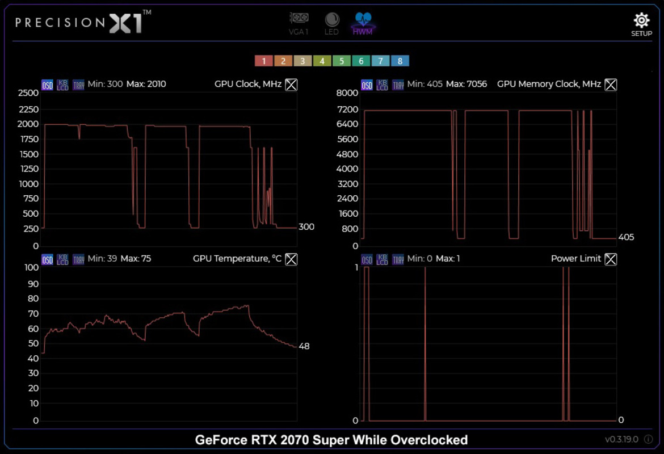This screenshot has height=454, width=664.
Task: Click the GPU Temperature, °C title
Action: click(x=237, y=258)
